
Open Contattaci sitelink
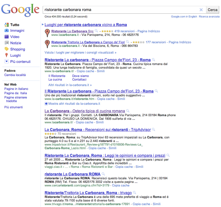point(79,79)
